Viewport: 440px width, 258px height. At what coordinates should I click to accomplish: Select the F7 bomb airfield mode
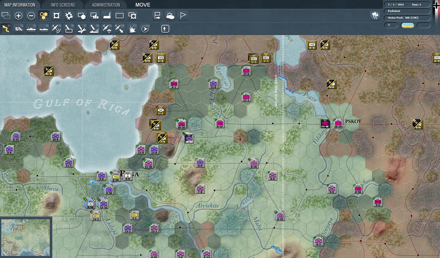click(x=82, y=29)
